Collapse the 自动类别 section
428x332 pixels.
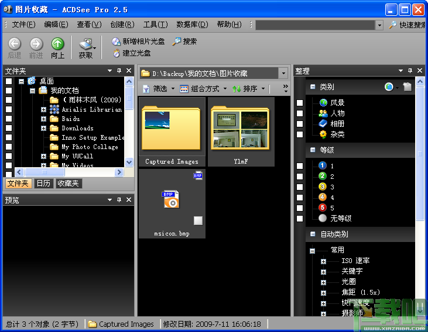click(x=313, y=234)
